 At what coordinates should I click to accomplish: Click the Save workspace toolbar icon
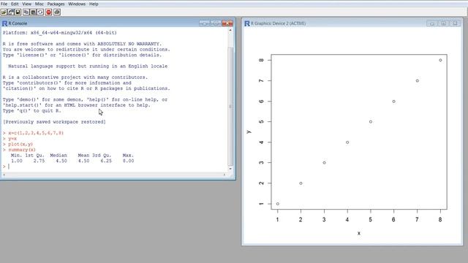tap(18, 12)
